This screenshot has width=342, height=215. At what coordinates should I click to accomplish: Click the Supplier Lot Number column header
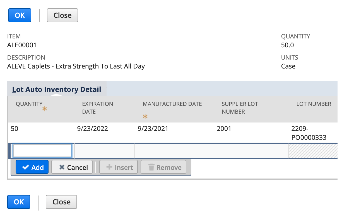[240, 108]
